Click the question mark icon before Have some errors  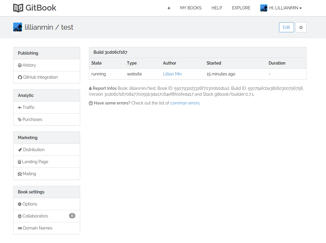click(91, 103)
